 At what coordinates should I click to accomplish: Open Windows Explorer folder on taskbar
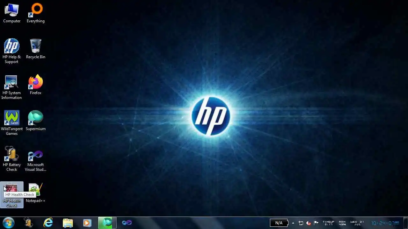tap(68, 223)
